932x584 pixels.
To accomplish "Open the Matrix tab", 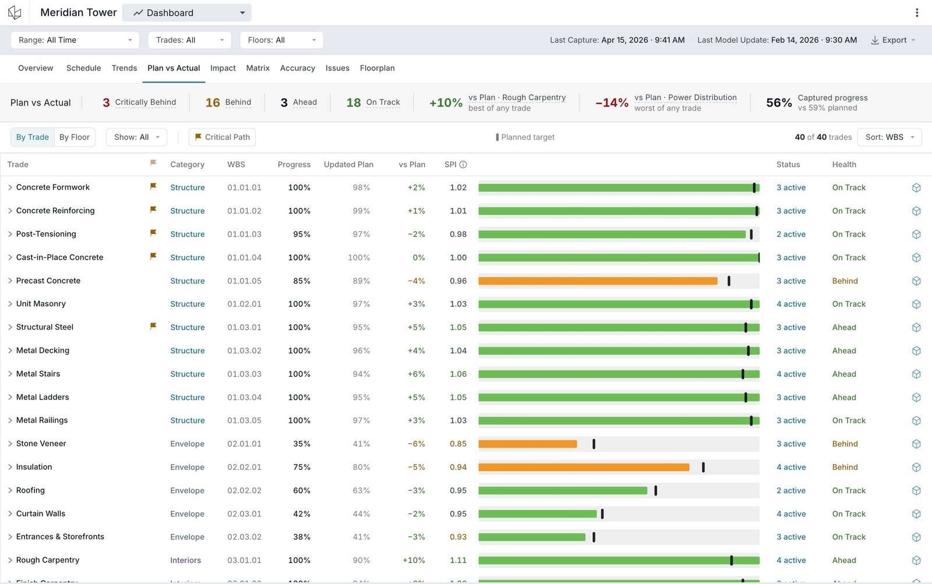I will tap(258, 68).
